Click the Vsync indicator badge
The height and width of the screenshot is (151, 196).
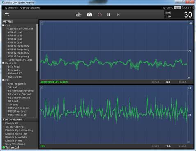(178, 8)
